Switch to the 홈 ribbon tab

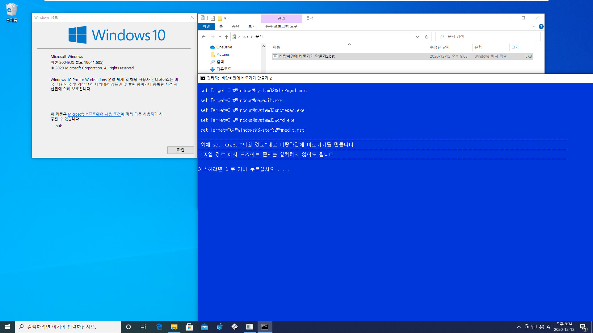coord(221,26)
